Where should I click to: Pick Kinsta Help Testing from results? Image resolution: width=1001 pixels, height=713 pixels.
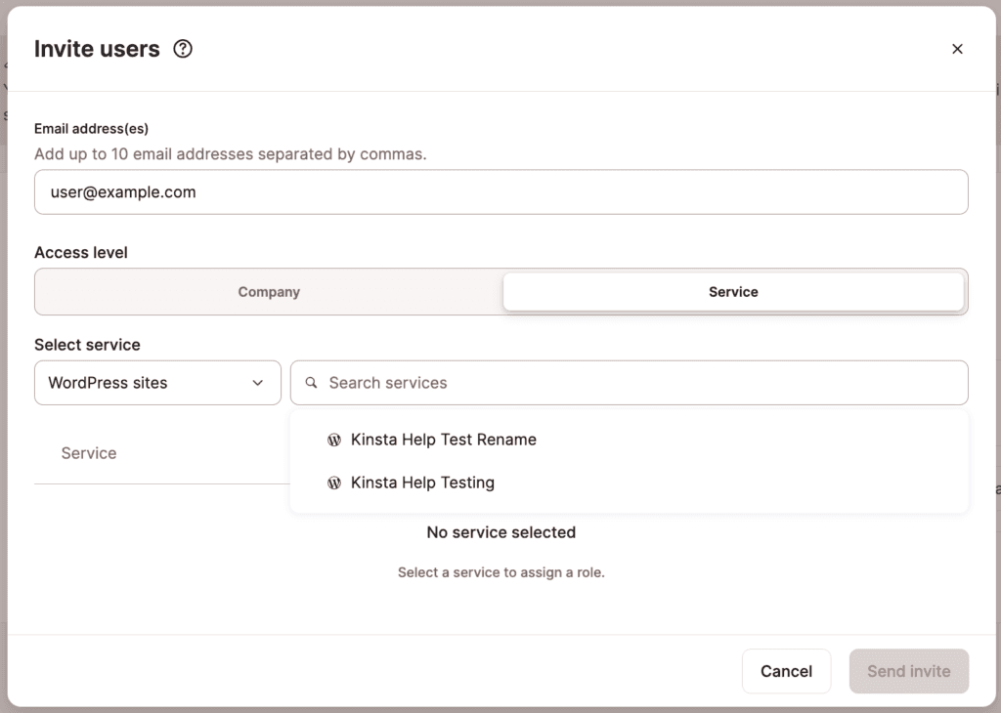[x=422, y=482]
